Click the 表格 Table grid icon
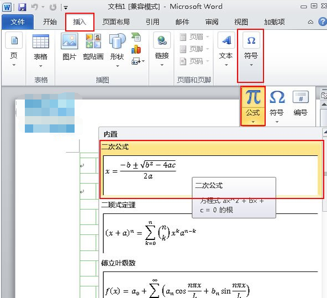This screenshot has width=327, height=298. pos(41,41)
